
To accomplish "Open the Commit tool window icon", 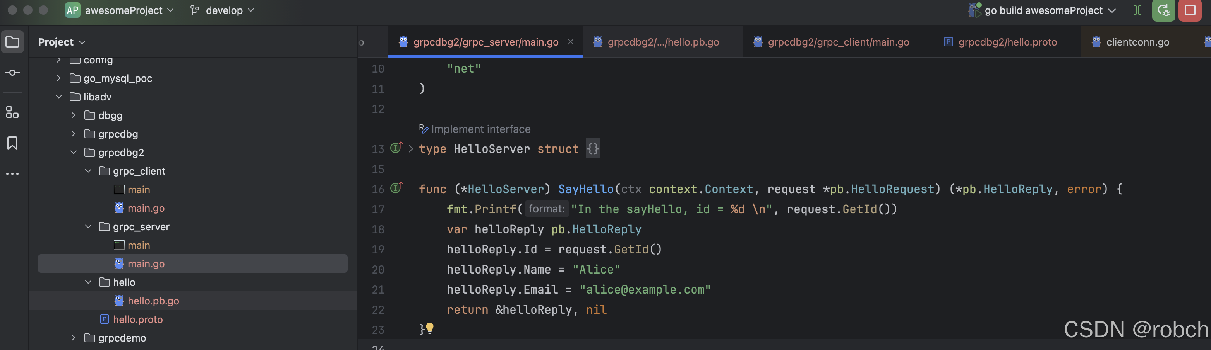I will click(x=12, y=73).
